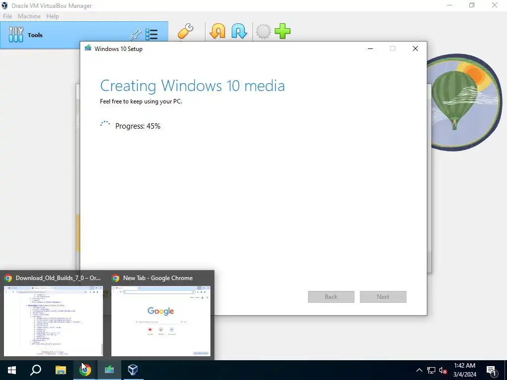
Task: Click the Feel free to keep using your PC text
Action: coord(141,101)
